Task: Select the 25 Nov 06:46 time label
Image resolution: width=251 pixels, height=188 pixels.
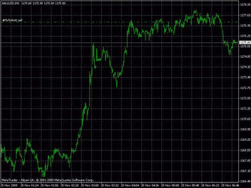Action: 231,186
